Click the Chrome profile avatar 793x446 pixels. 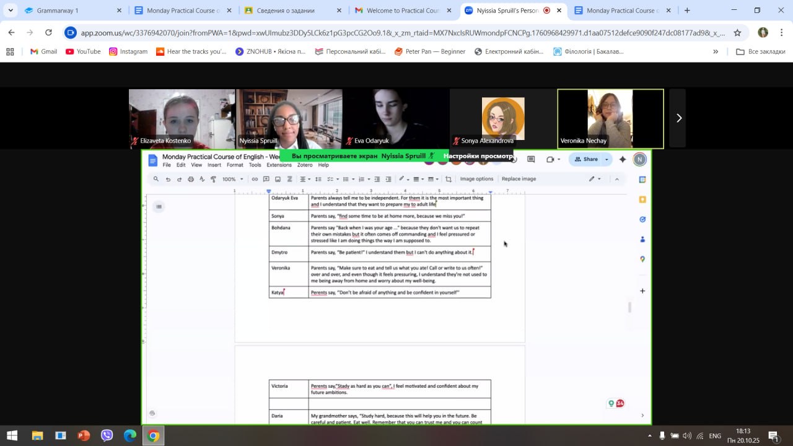[763, 33]
